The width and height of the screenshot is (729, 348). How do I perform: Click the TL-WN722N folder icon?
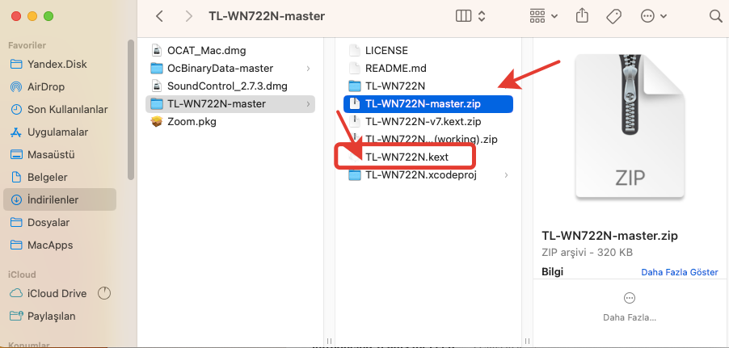click(355, 86)
